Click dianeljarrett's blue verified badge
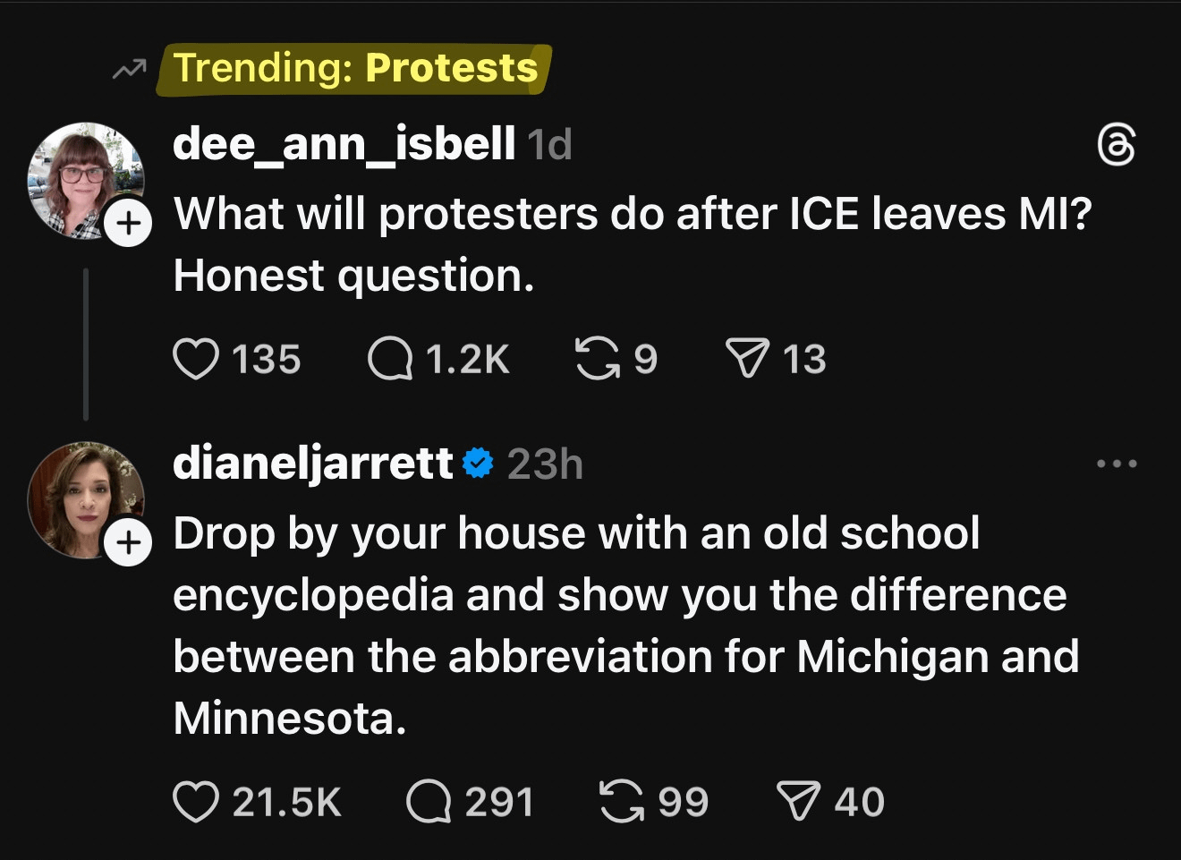This screenshot has height=860, width=1181. tap(479, 464)
